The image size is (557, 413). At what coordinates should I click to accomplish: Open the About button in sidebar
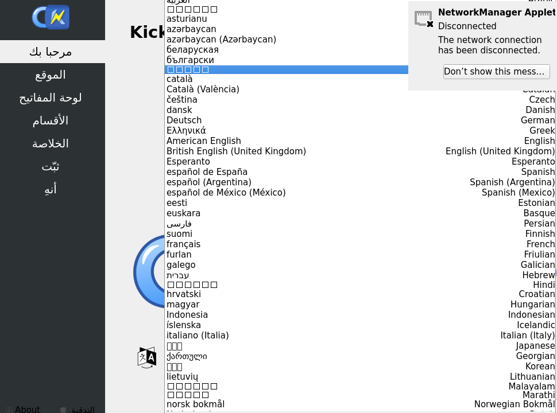coord(27,409)
